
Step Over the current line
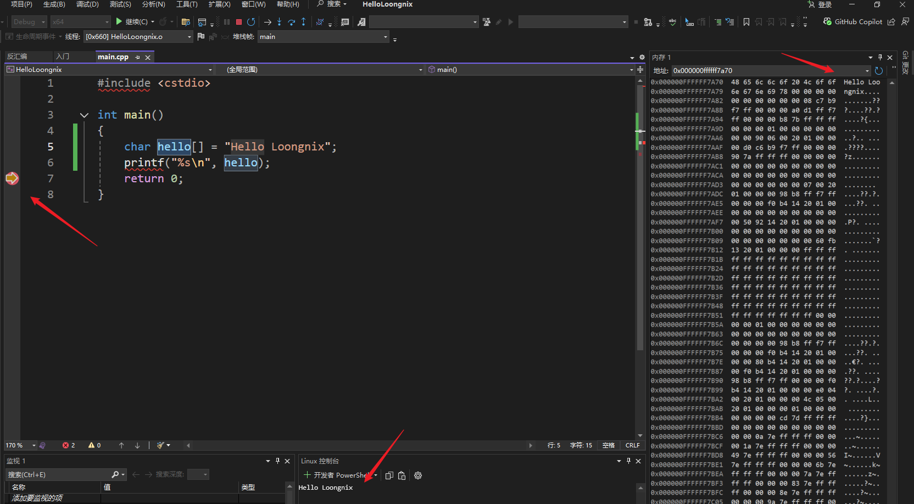(x=291, y=22)
